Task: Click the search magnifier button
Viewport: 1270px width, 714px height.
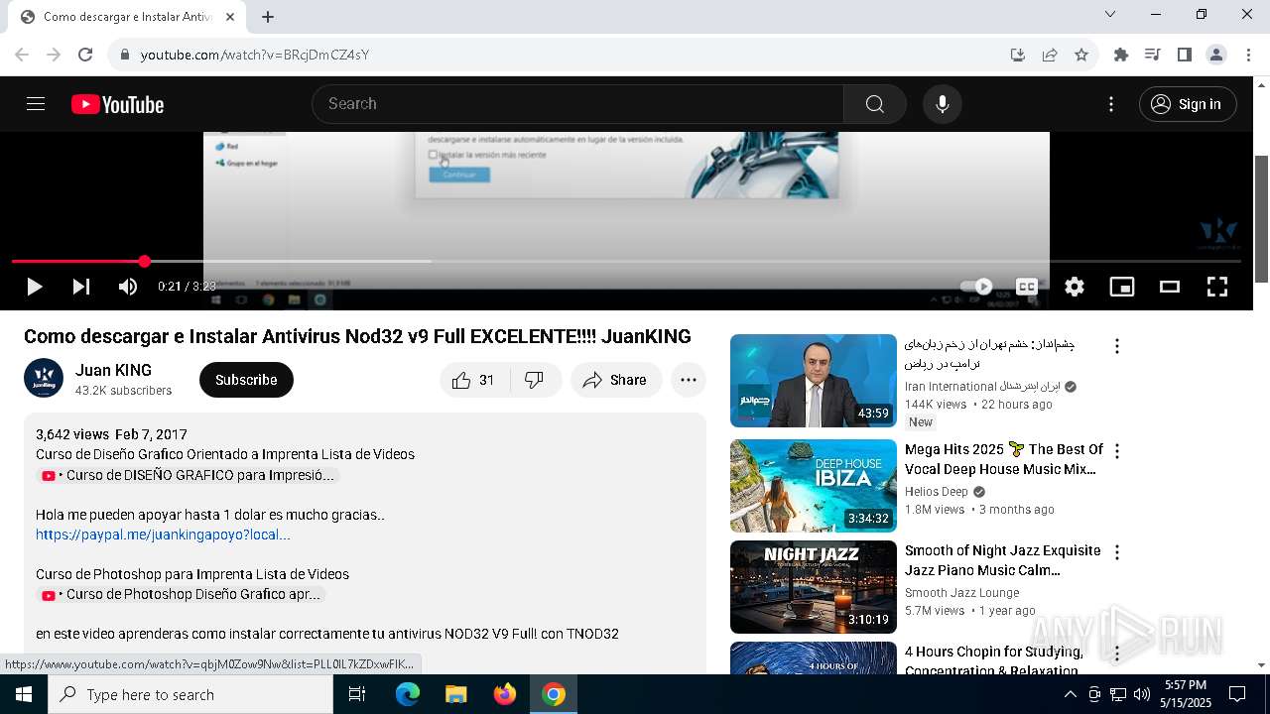Action: pos(874,104)
